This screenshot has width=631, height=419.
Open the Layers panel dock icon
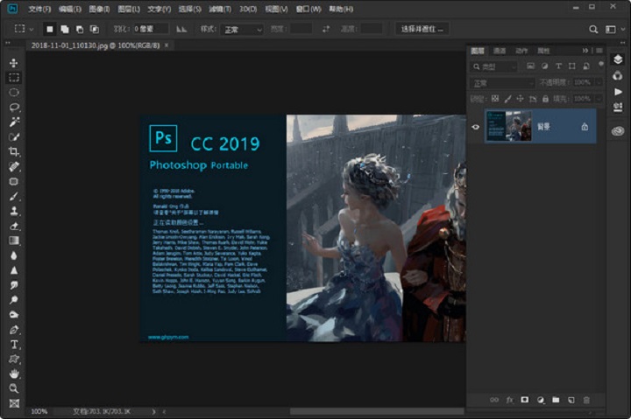(618, 59)
